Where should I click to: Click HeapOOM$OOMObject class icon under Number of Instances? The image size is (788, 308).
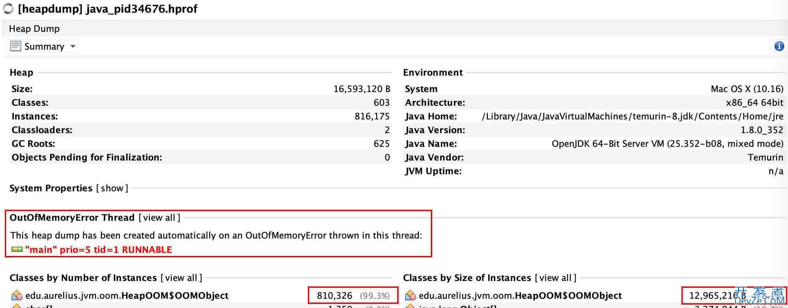(17, 295)
